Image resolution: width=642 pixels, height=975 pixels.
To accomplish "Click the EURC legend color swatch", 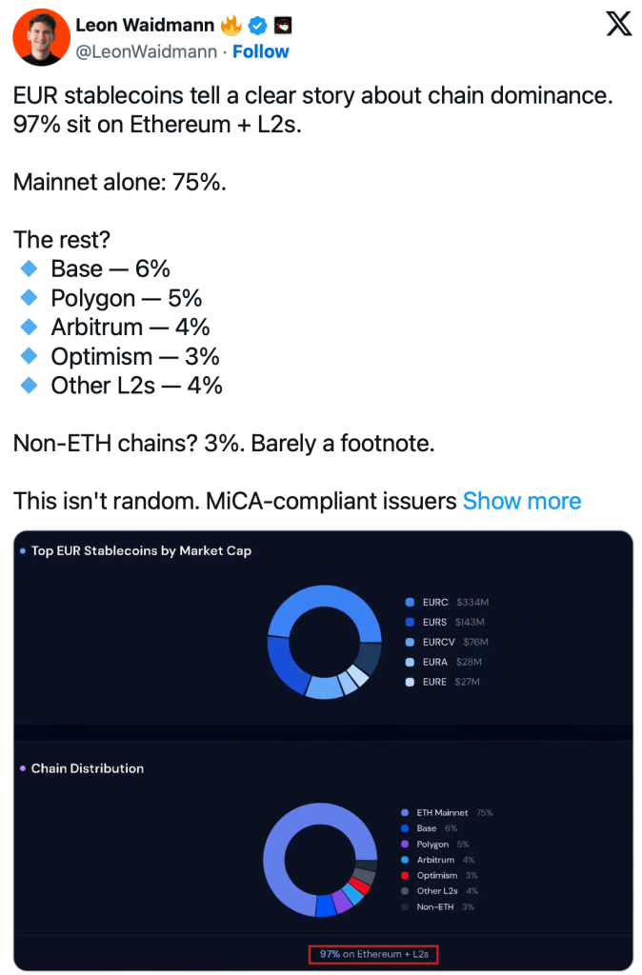I will [410, 603].
